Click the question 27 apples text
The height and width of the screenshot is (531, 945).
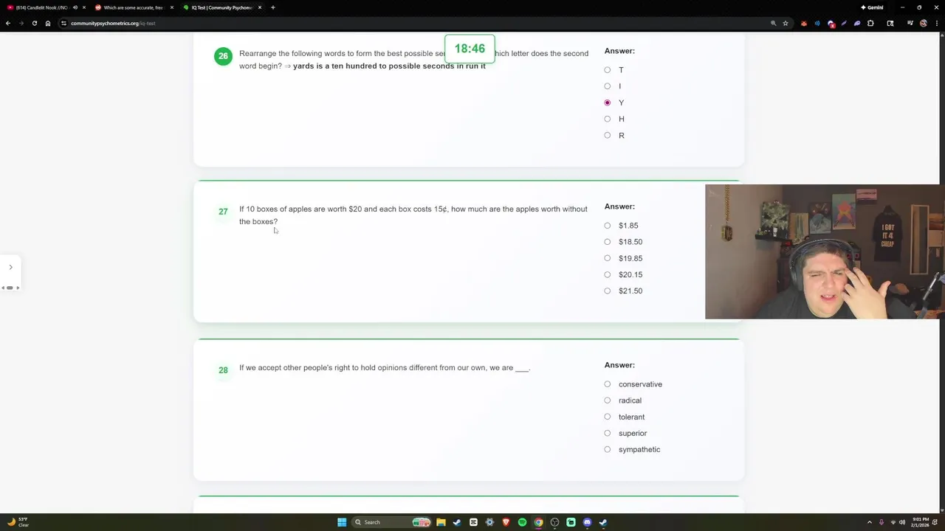(413, 215)
